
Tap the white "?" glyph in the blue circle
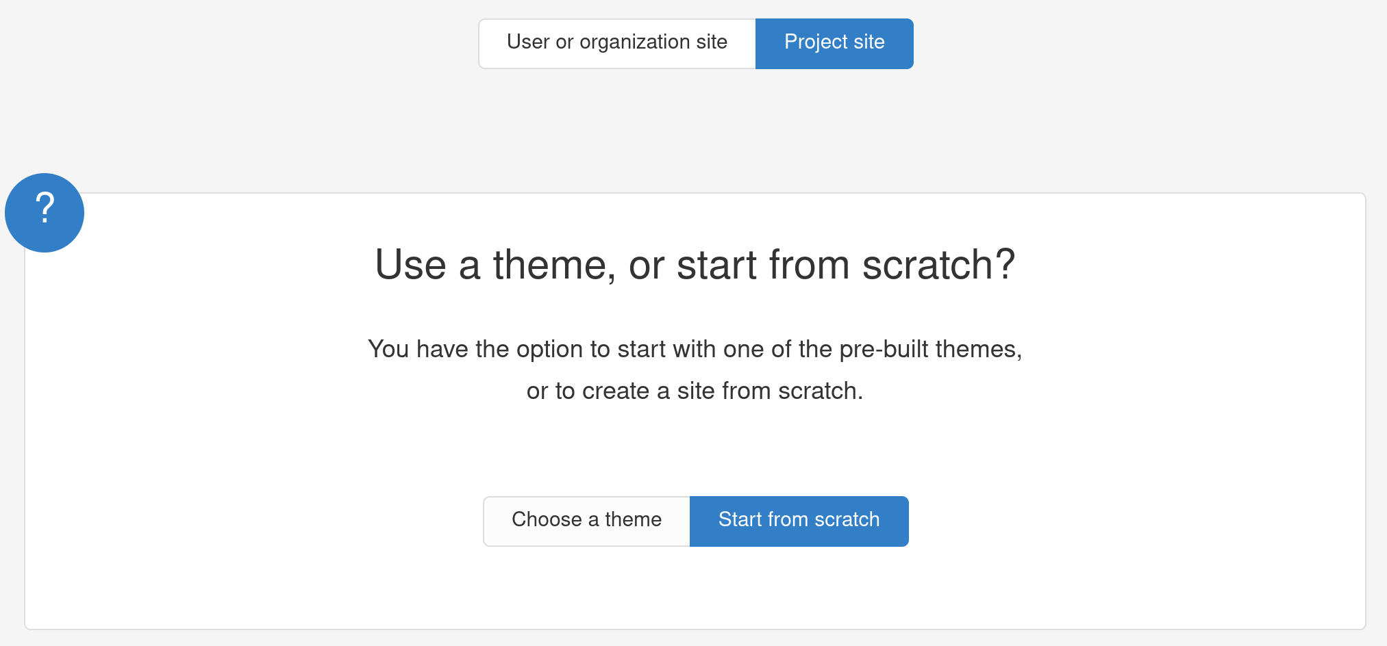point(45,208)
